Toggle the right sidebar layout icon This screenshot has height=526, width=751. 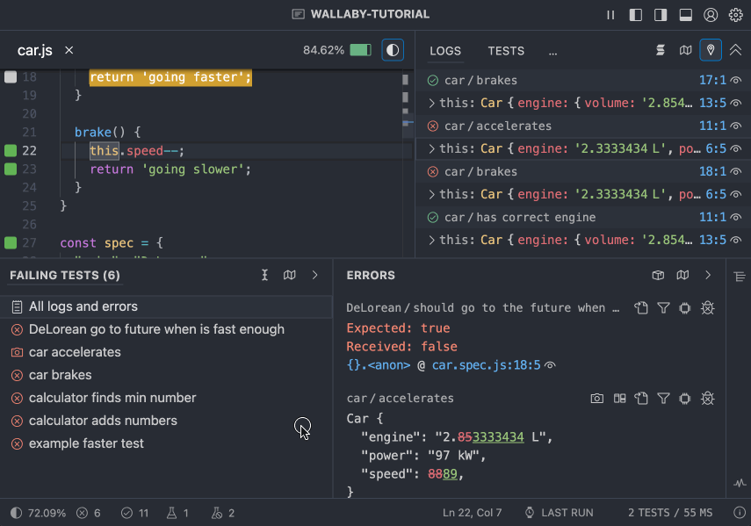click(661, 15)
